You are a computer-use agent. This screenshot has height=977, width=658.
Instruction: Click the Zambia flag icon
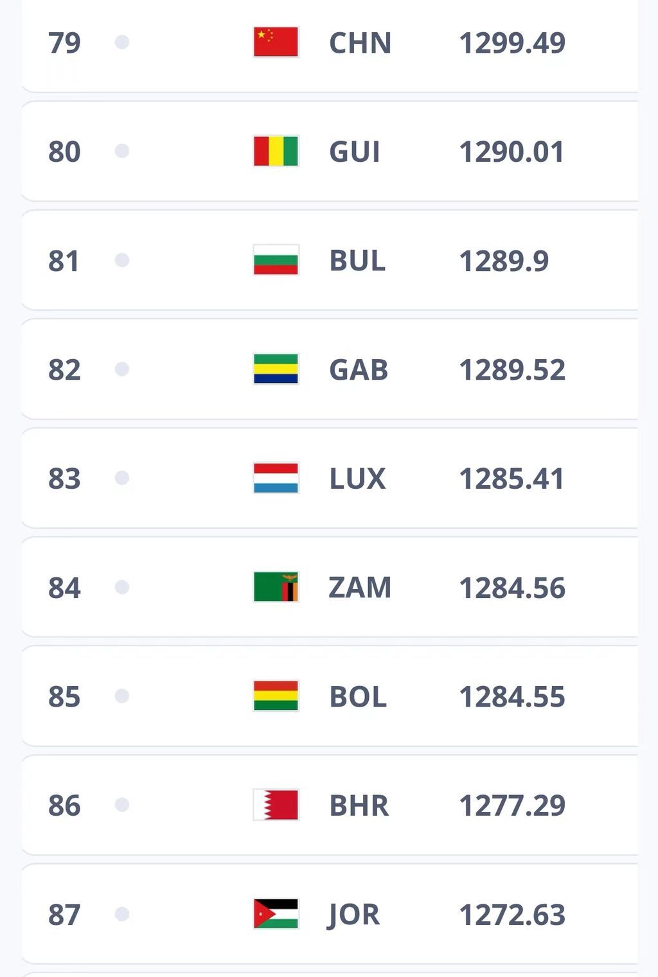point(276,587)
